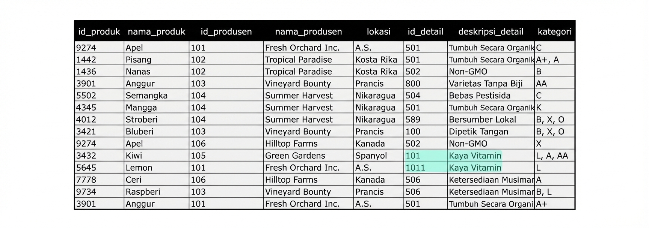Click the nama_produsen column header
The image size is (649, 228).
pyautogui.click(x=308, y=32)
